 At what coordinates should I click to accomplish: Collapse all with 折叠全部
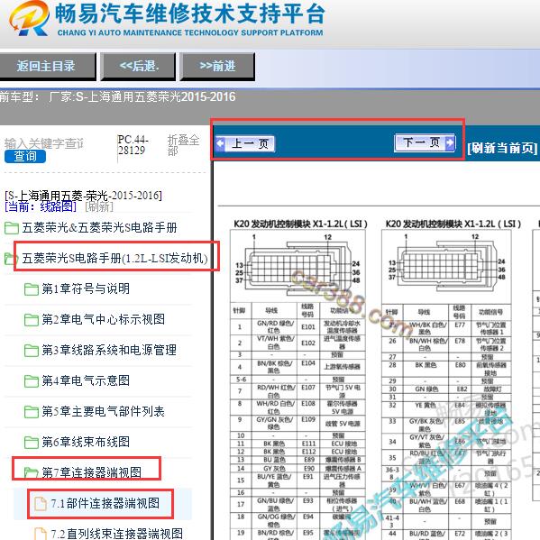[183, 145]
